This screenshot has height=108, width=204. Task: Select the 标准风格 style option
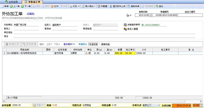[x=93, y=44]
